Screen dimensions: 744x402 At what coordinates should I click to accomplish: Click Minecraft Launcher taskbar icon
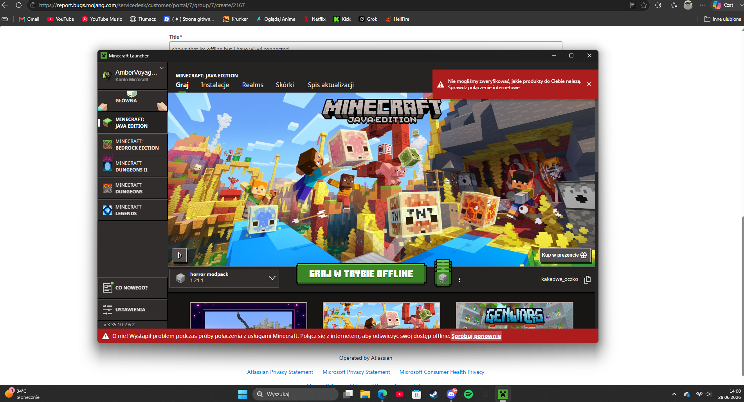click(x=503, y=394)
